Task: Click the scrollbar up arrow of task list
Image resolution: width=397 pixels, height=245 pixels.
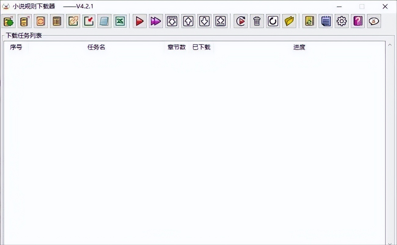Action: pyautogui.click(x=390, y=45)
